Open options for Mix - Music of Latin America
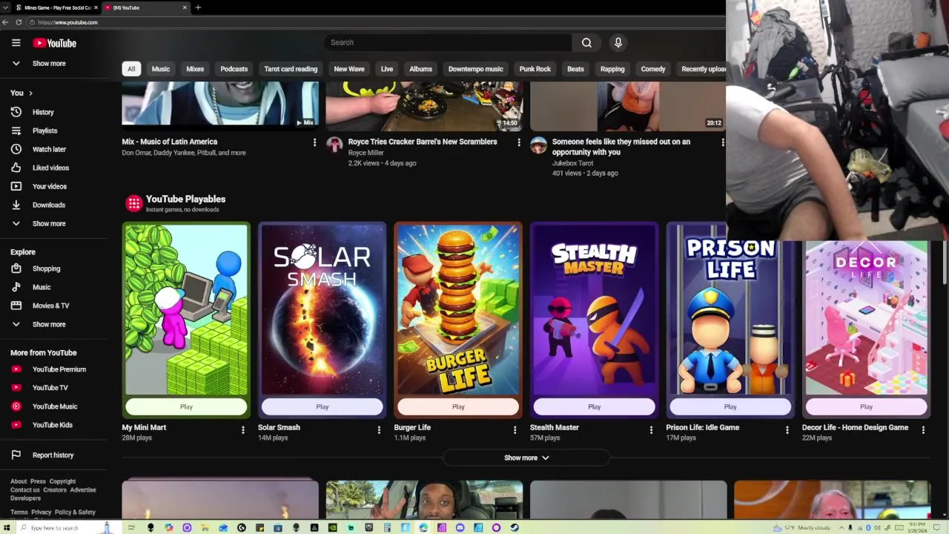Viewport: 949px width, 534px height. point(314,142)
